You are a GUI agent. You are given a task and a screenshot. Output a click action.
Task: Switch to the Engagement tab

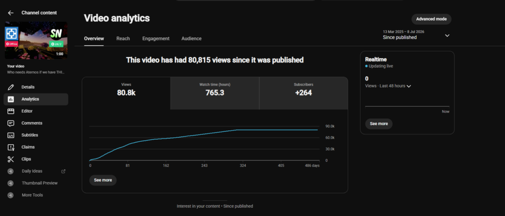click(x=156, y=38)
